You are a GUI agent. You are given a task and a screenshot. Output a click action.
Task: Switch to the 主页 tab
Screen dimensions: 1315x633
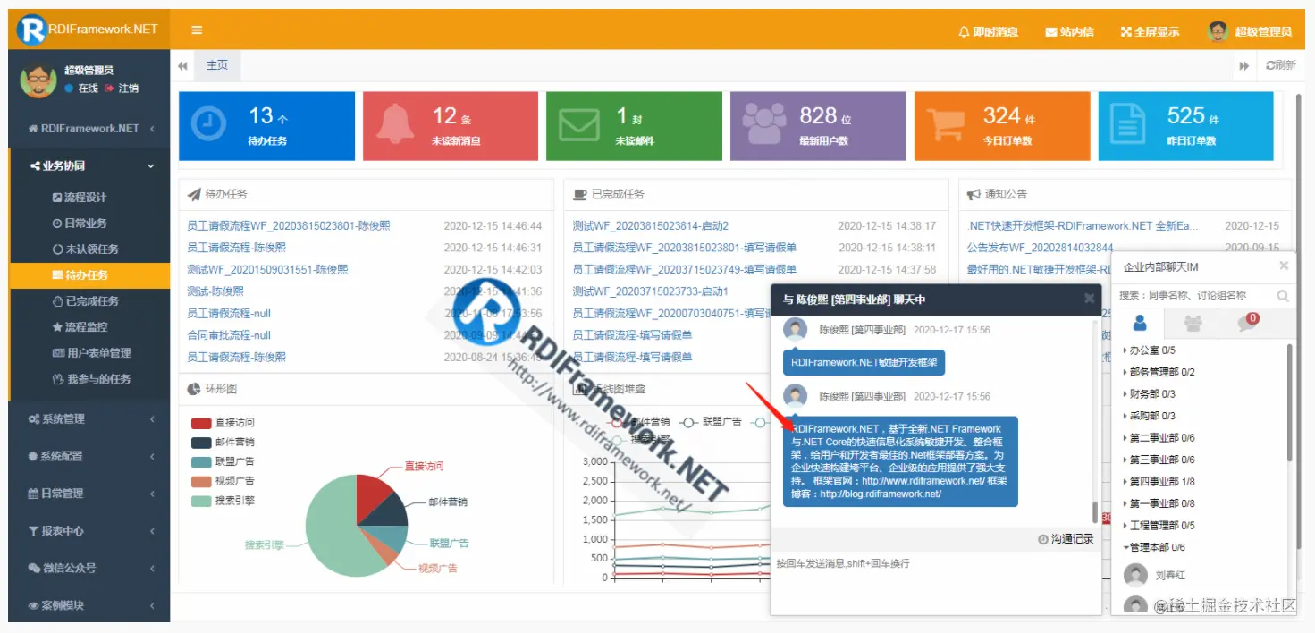[217, 65]
